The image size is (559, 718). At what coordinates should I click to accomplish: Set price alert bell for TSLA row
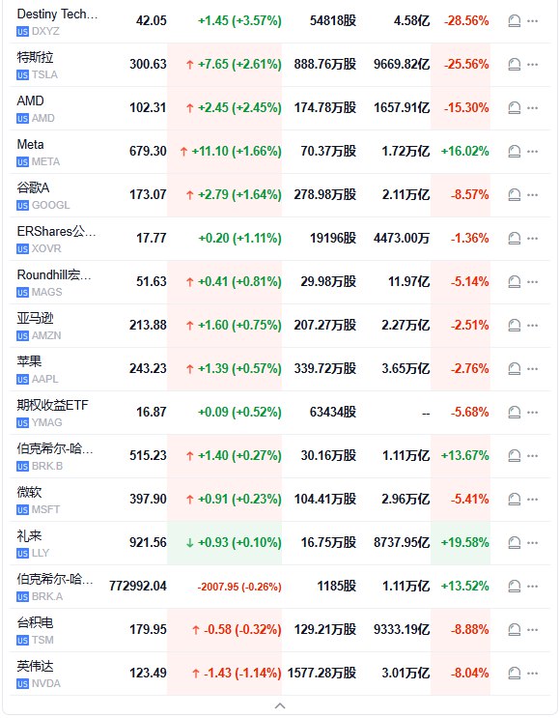click(x=515, y=65)
